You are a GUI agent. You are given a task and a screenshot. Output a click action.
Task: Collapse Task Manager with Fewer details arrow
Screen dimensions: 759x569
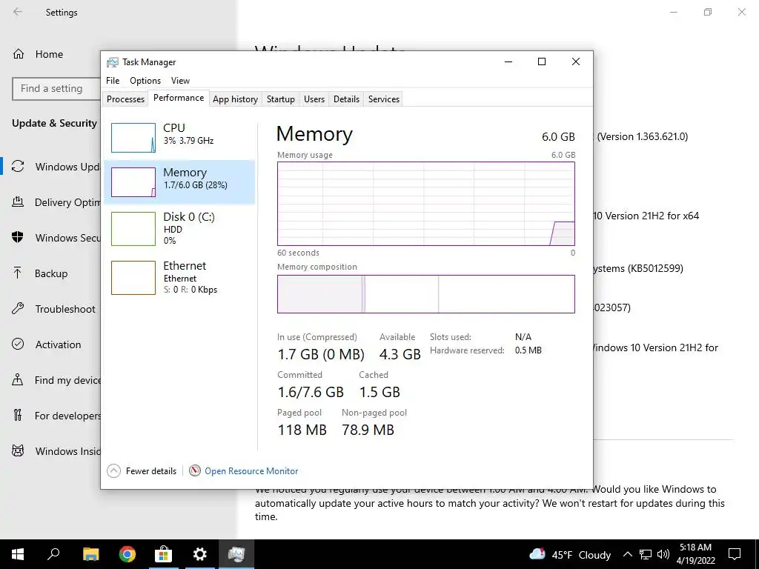tap(113, 470)
